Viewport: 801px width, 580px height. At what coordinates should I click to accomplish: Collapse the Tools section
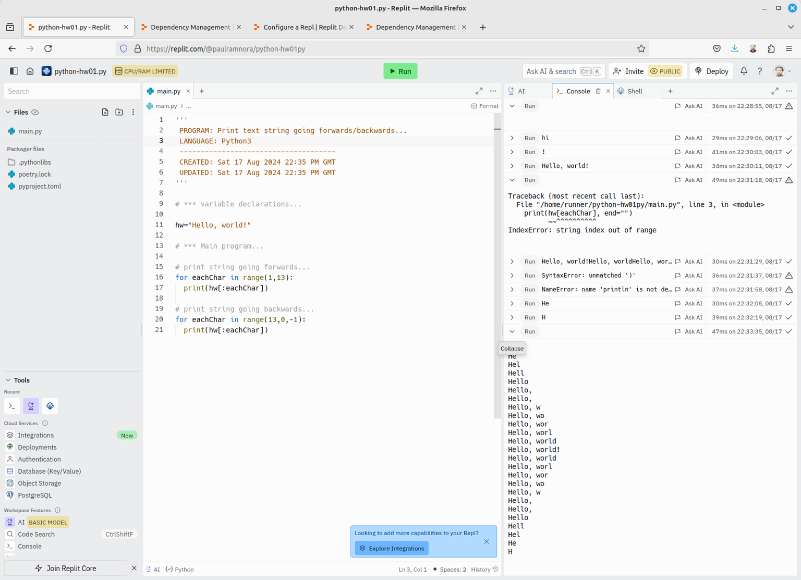point(8,380)
